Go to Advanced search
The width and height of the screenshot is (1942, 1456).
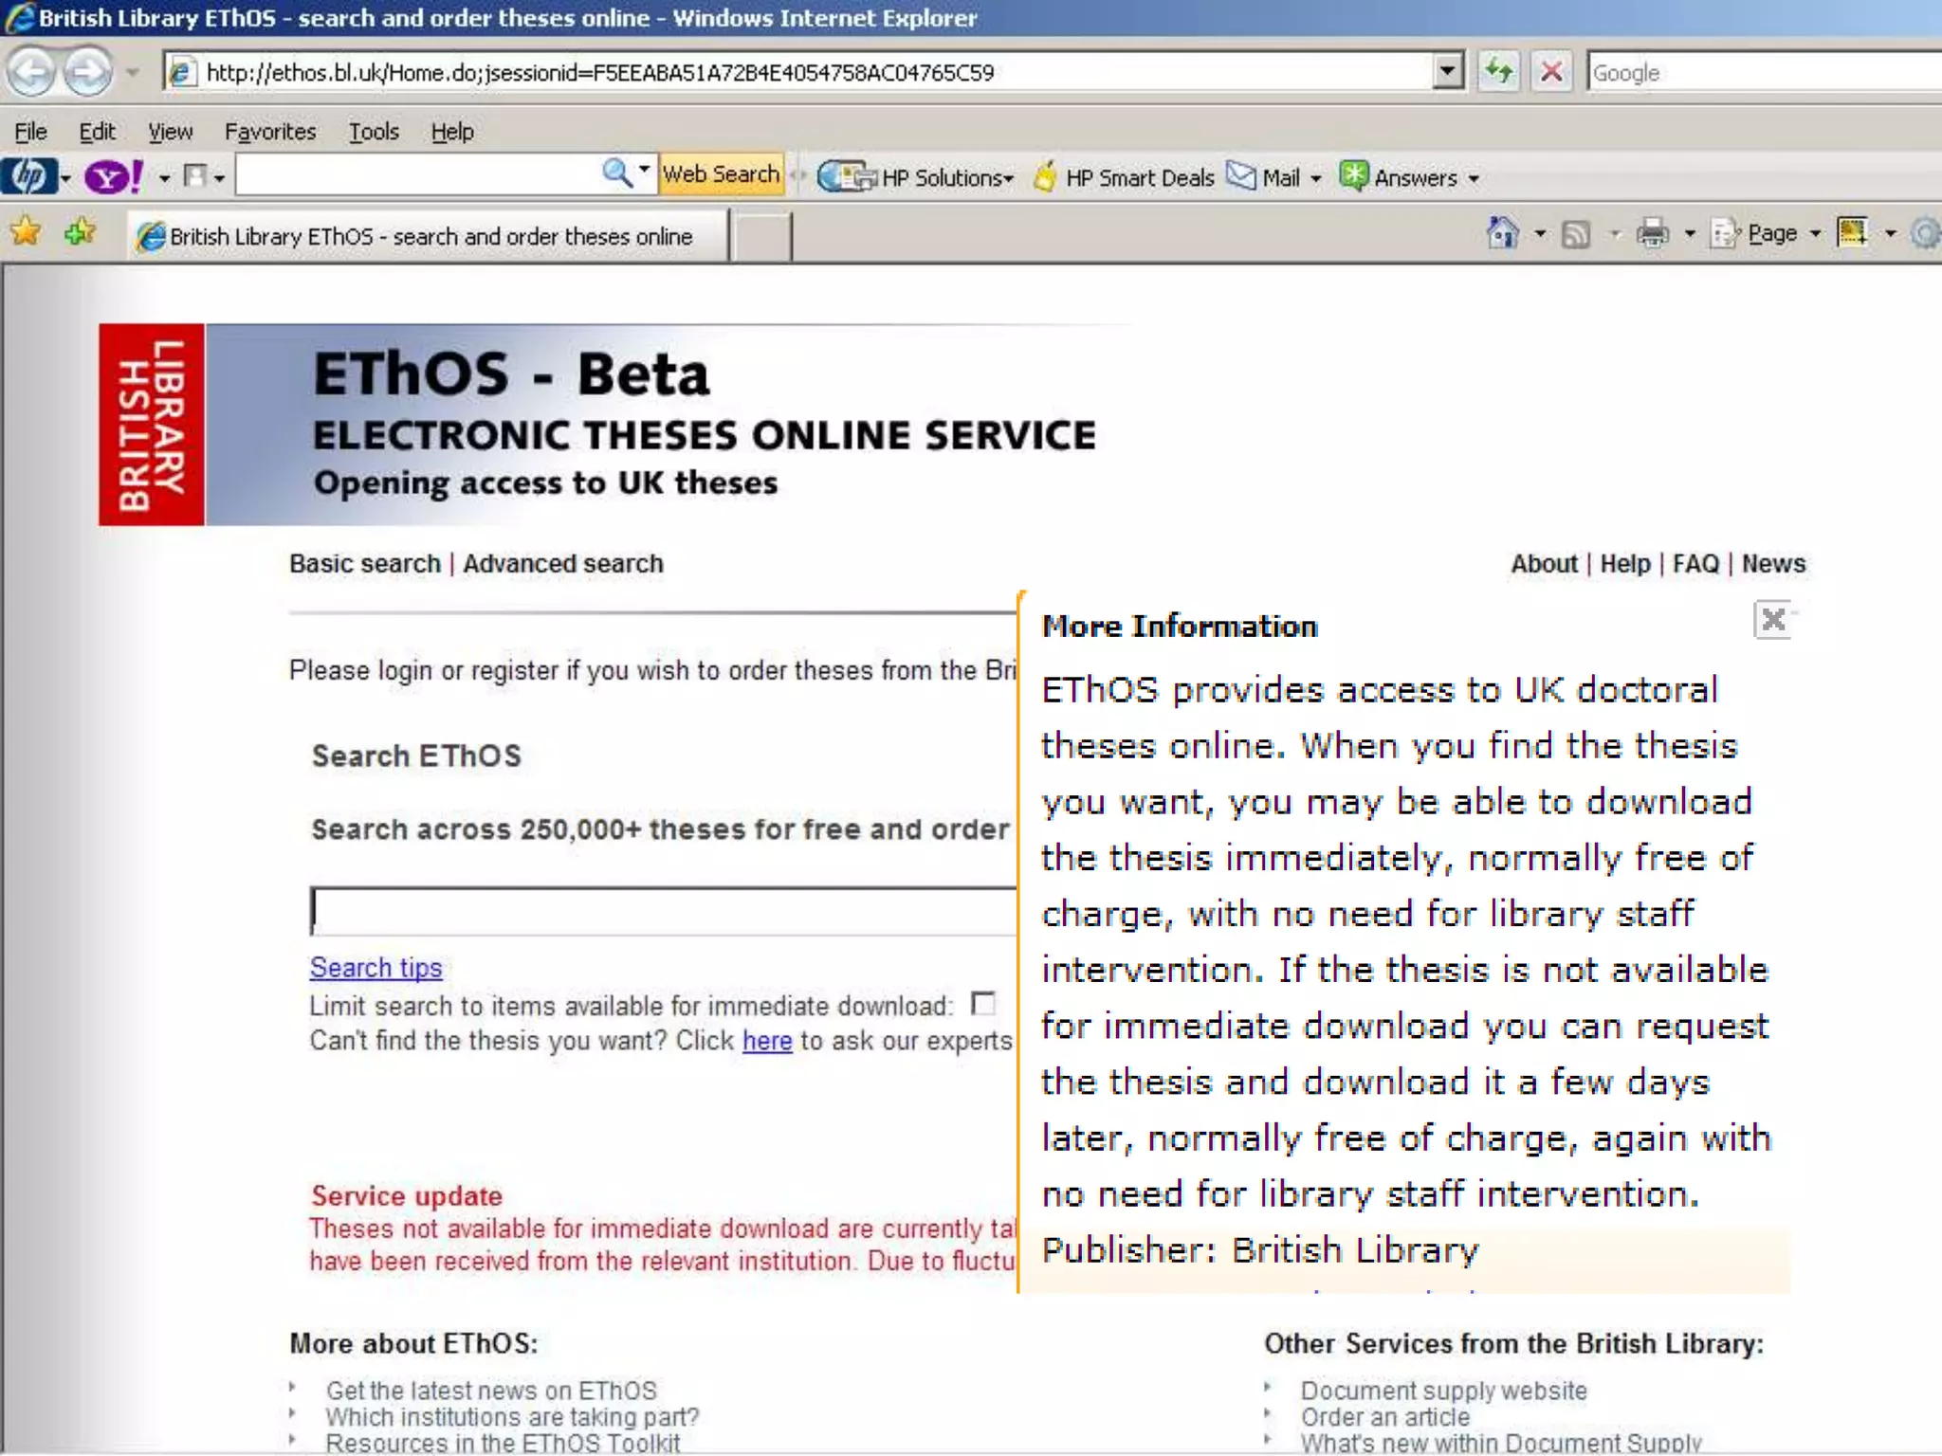coord(562,564)
